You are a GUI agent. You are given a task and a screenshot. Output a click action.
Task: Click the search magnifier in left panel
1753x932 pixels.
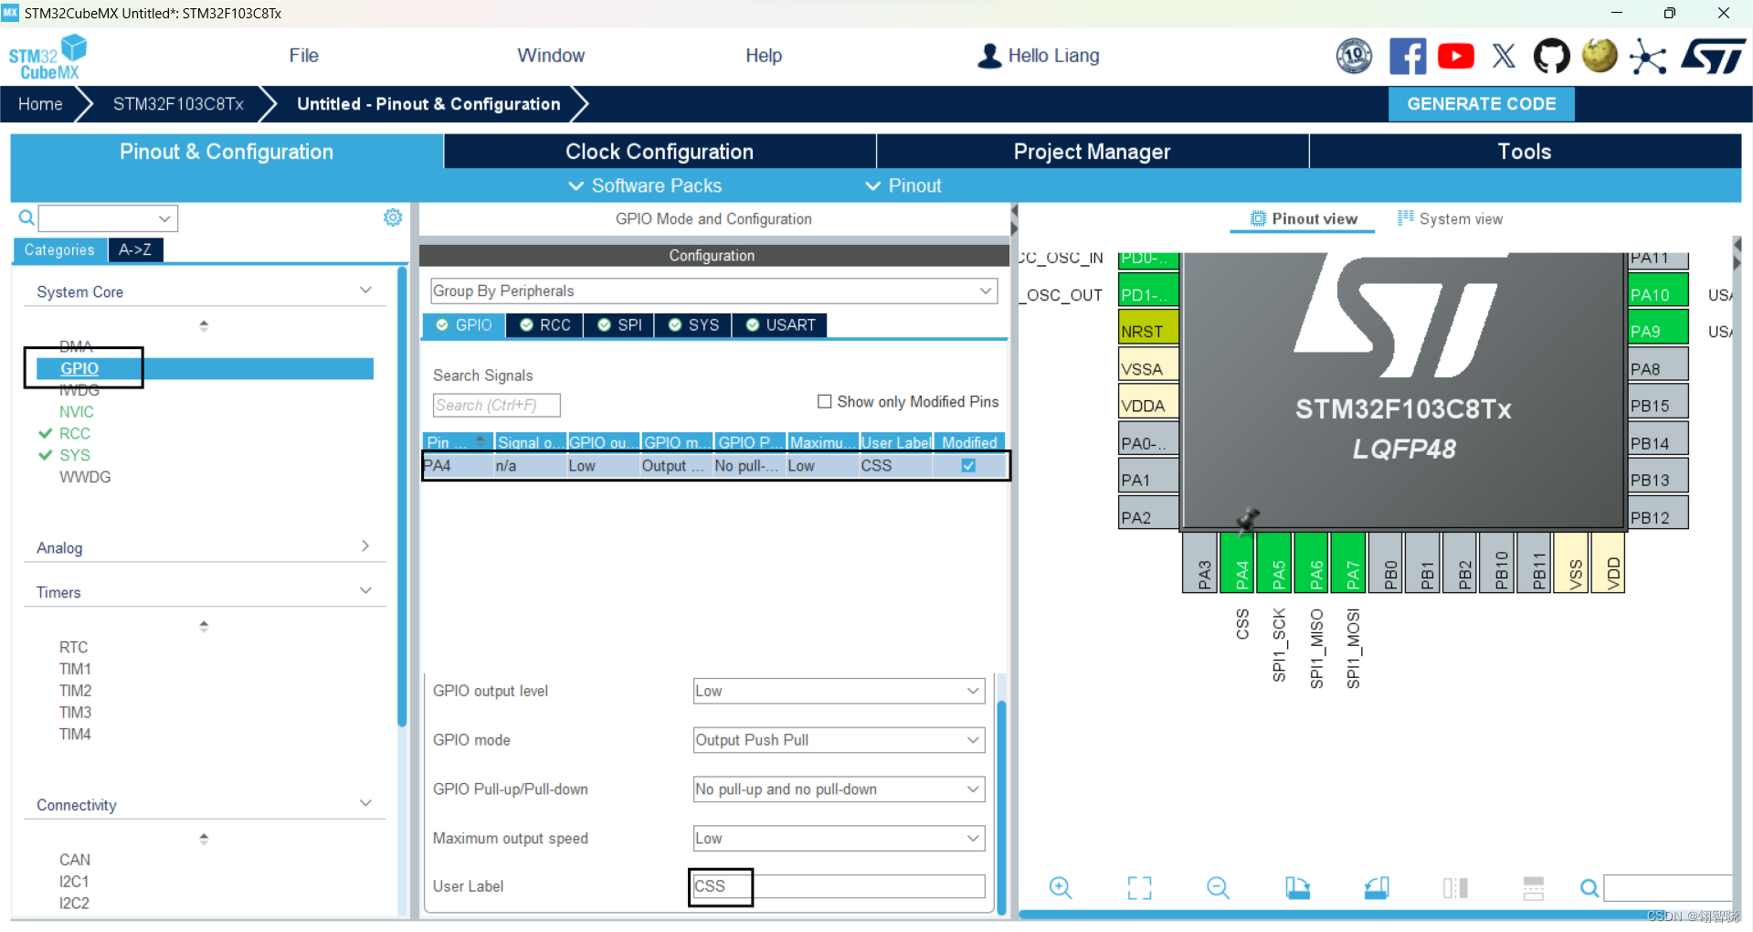26,217
